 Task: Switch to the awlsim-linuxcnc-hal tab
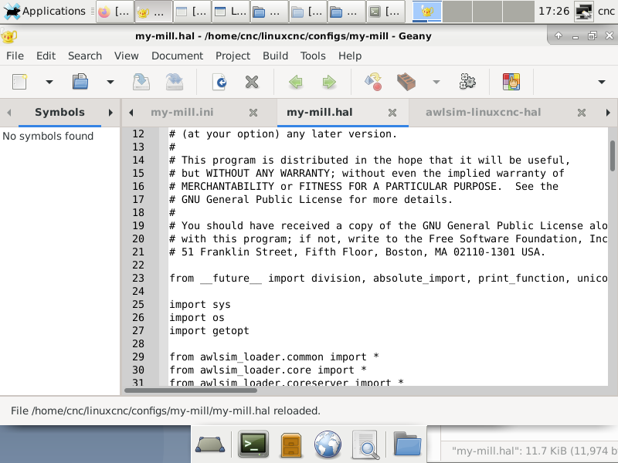(x=483, y=112)
